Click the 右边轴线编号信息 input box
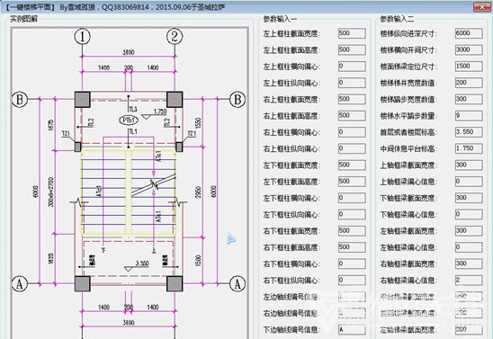The height and width of the screenshot is (339, 493). (x=352, y=313)
